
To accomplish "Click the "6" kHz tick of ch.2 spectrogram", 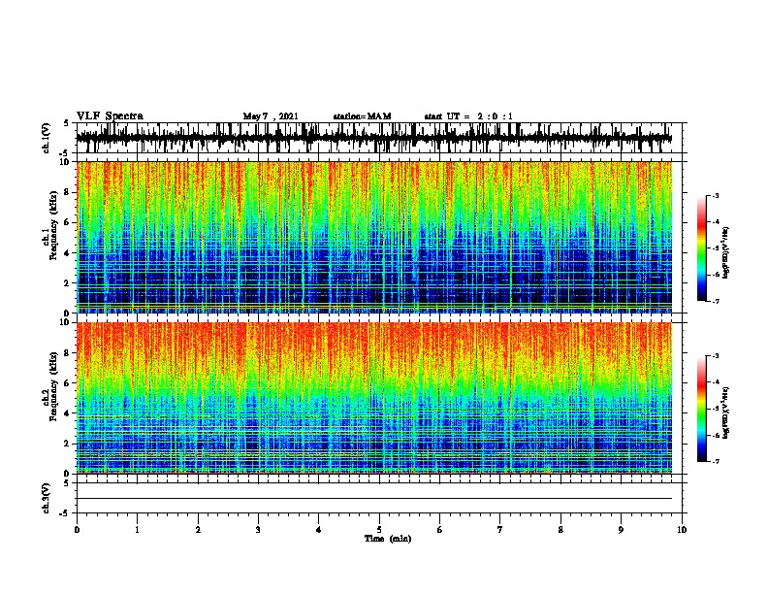I will point(68,383).
